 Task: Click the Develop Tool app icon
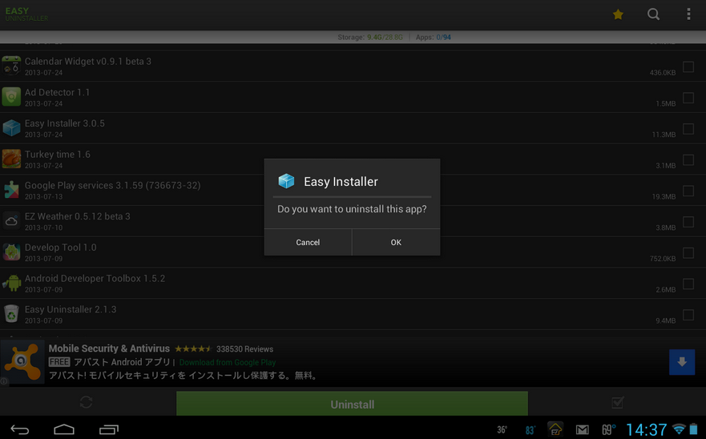pyautogui.click(x=11, y=252)
